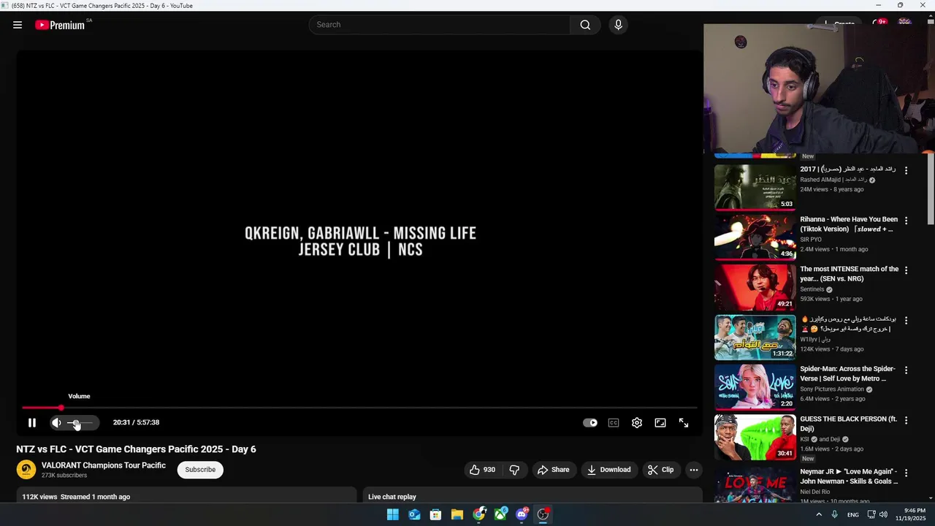
Task: Expand the video description box
Action: [186, 497]
